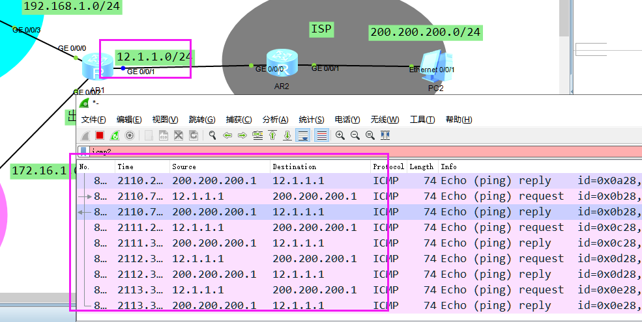Open capture options gear icon
642x322 pixels.
click(130, 135)
